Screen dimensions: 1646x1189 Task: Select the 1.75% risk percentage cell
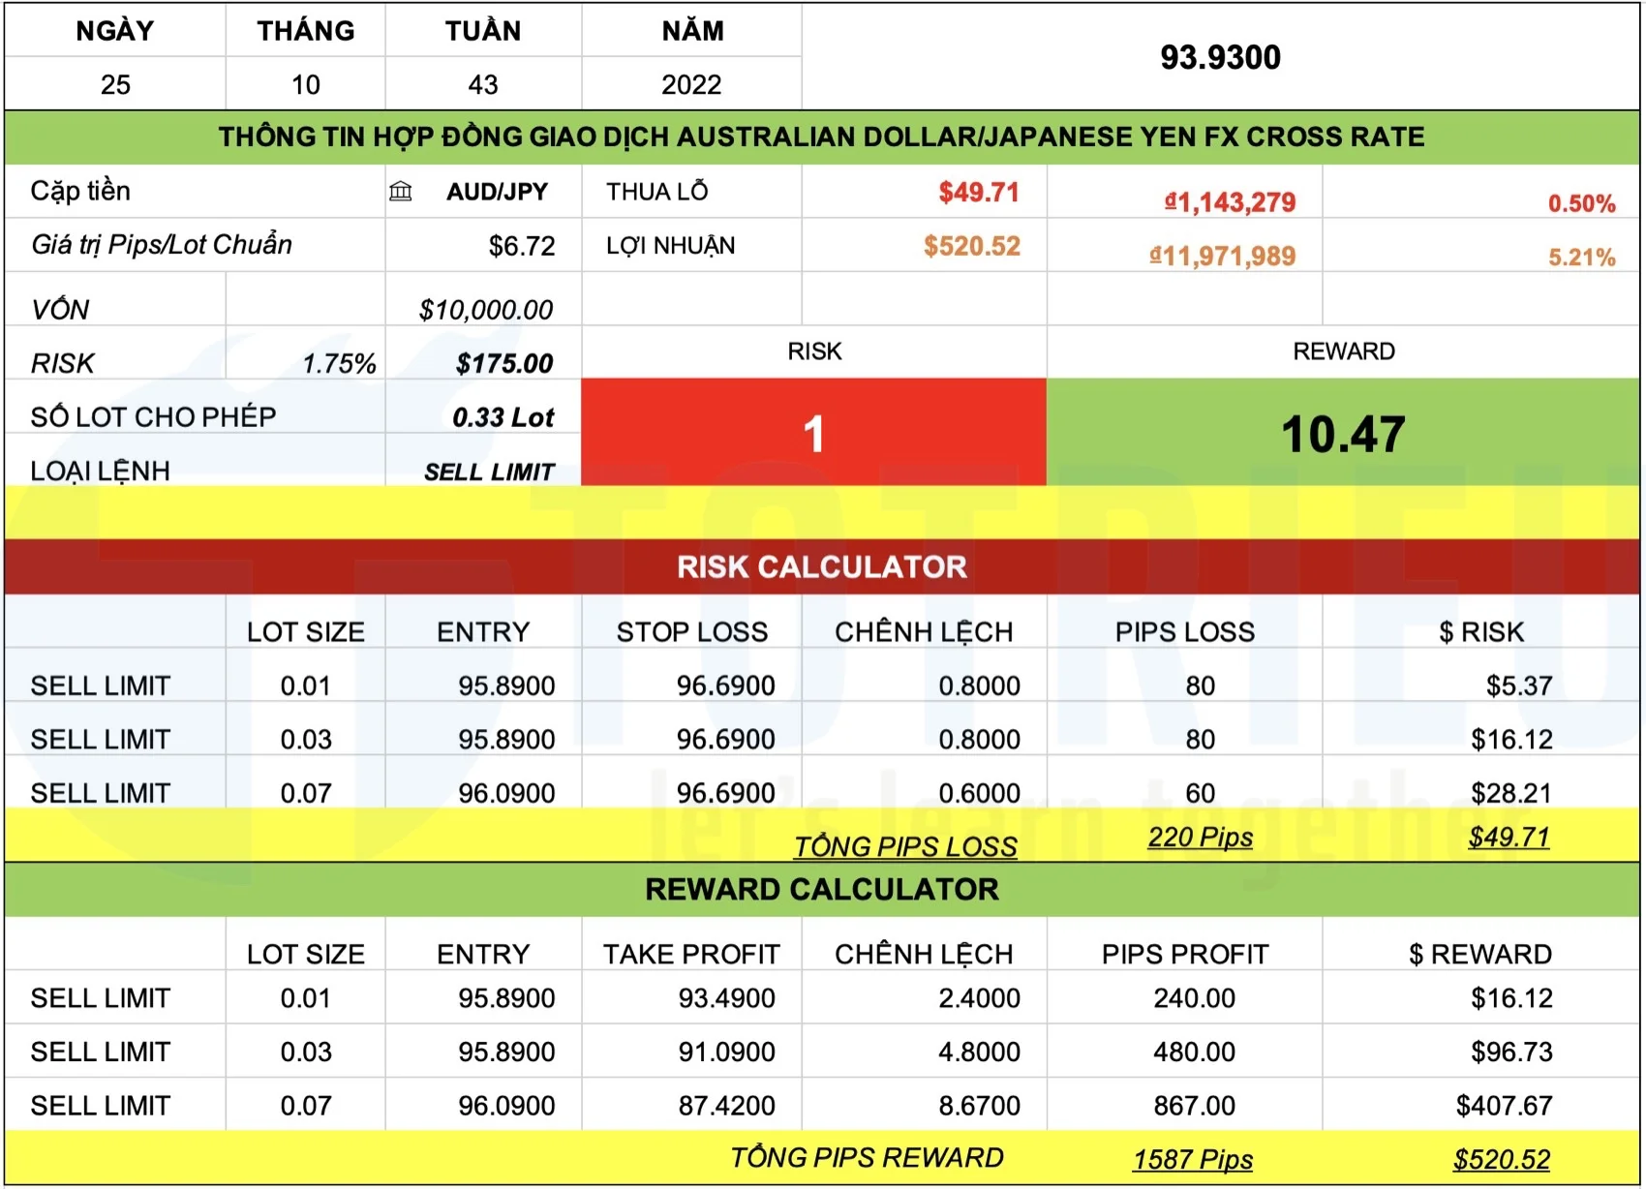[x=338, y=363]
